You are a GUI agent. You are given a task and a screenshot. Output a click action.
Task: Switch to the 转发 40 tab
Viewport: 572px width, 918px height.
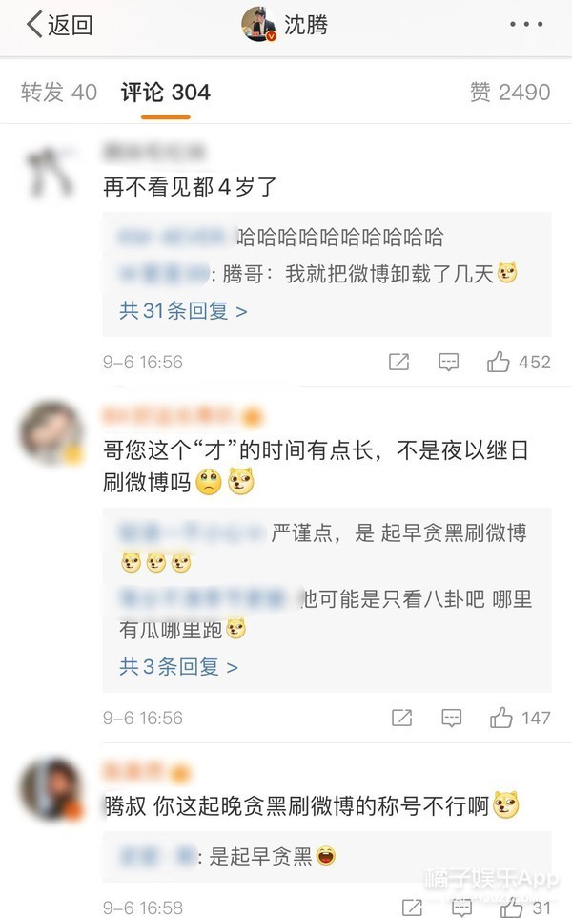pos(59,93)
